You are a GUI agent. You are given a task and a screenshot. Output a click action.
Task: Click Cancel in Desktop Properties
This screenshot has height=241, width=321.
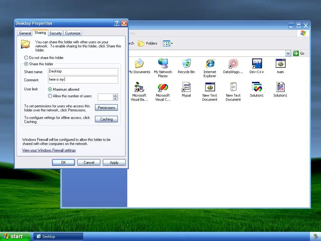(x=89, y=162)
